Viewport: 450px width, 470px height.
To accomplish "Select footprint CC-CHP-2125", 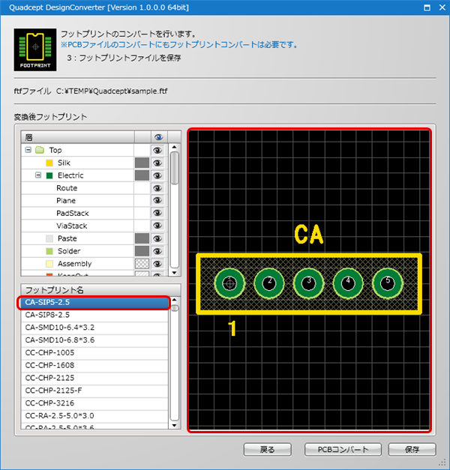I will (94, 378).
